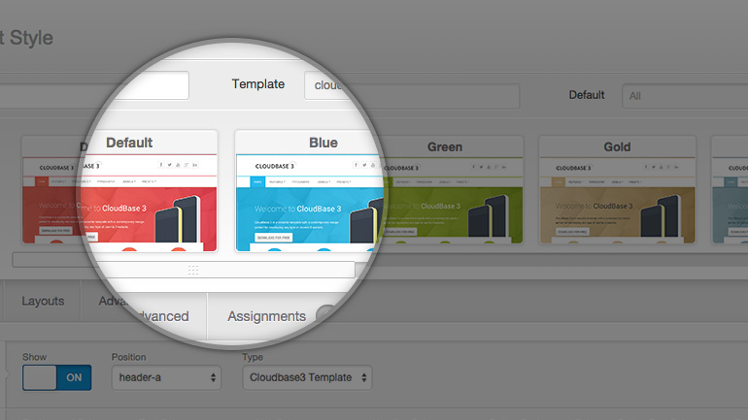The width and height of the screenshot is (748, 420).
Task: Click the horizontal scrollbar grip below thumbnails
Action: coord(192,270)
